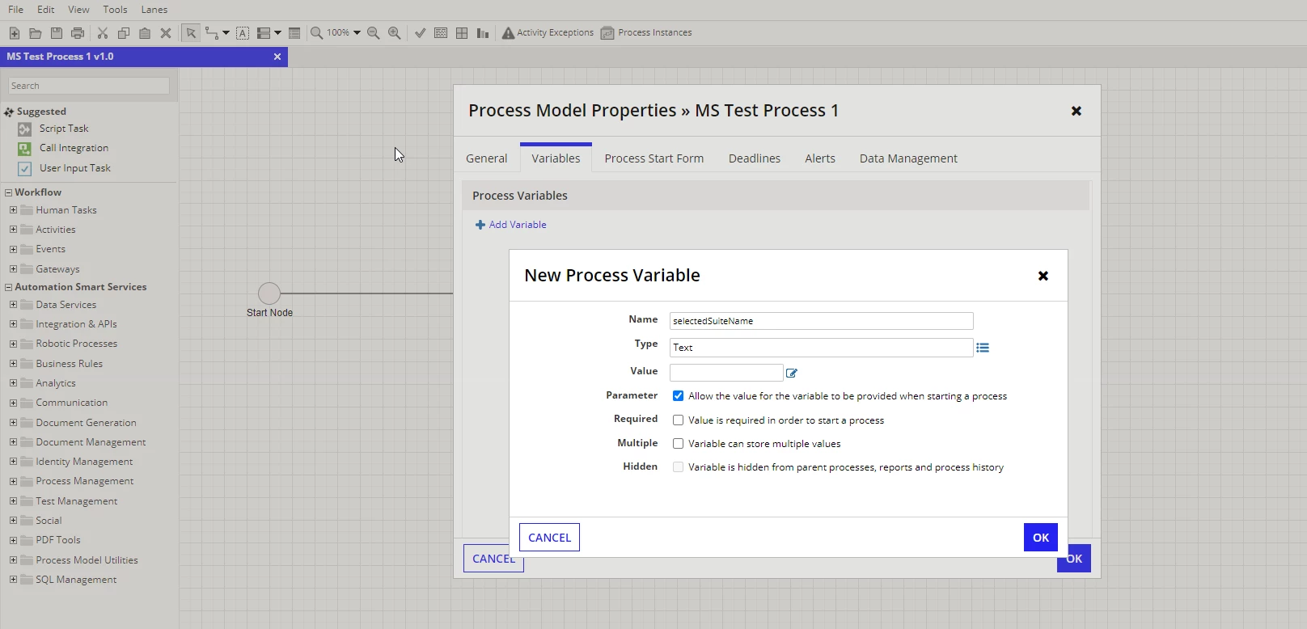Click the magnifying glass zoom icon
1307x629 pixels.
click(317, 33)
